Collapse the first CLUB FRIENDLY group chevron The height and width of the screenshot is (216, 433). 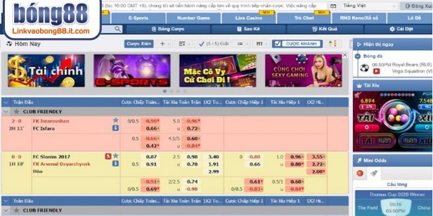coord(5,112)
